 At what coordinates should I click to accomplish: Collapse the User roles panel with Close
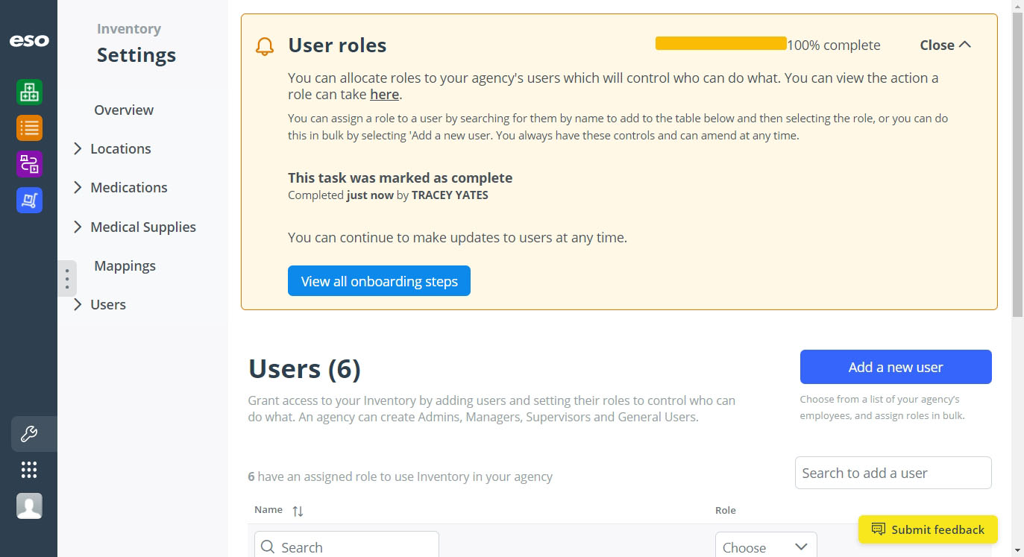945,45
